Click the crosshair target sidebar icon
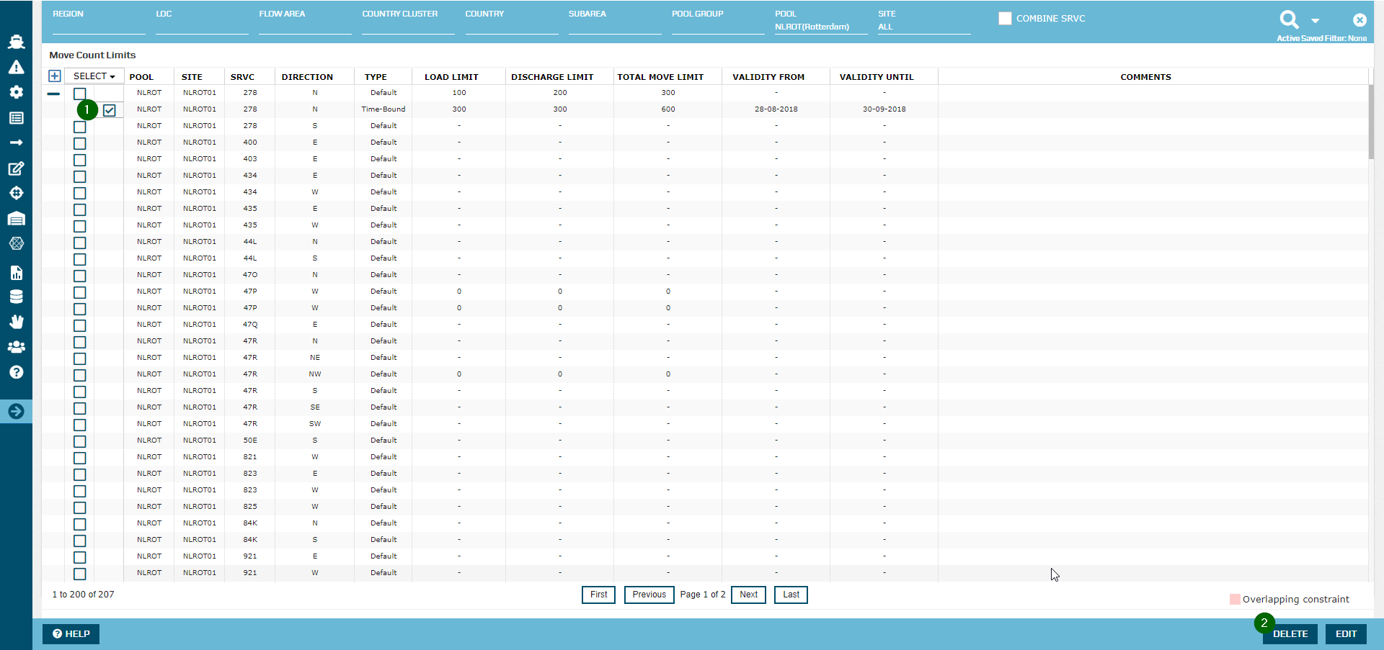 coord(16,193)
